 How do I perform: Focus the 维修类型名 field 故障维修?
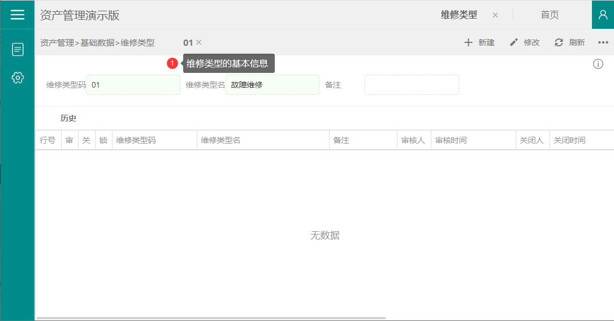coord(273,85)
